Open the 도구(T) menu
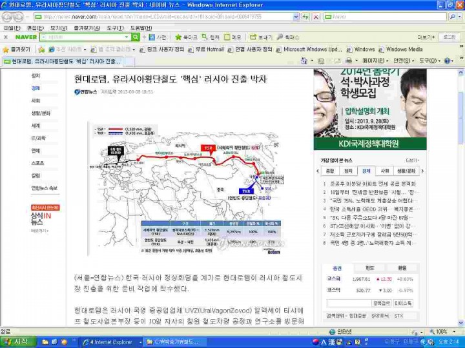Viewport: 465px width, 348px height. [x=115, y=28]
